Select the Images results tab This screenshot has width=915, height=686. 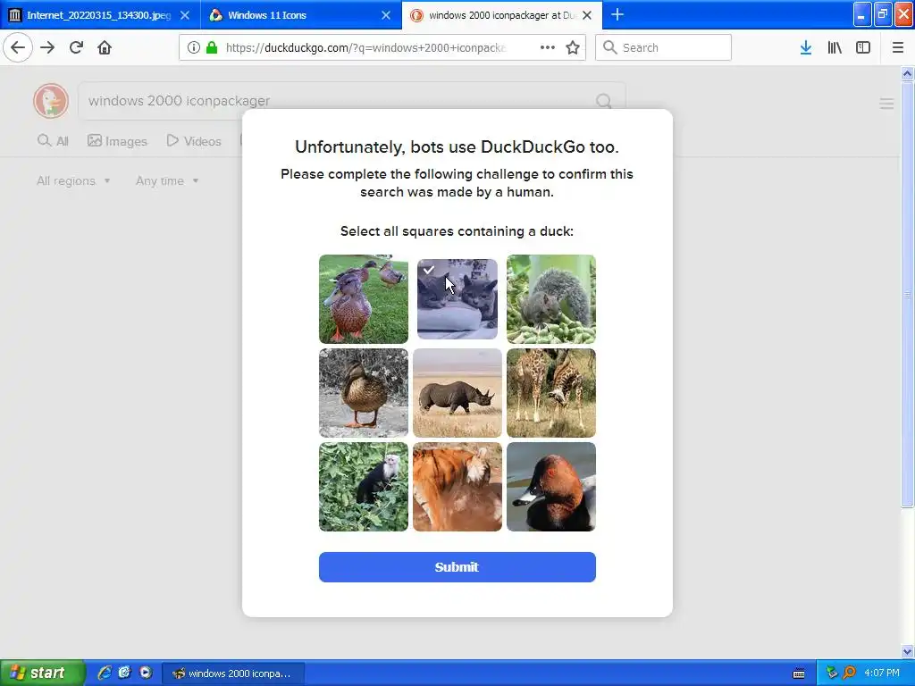[117, 141]
